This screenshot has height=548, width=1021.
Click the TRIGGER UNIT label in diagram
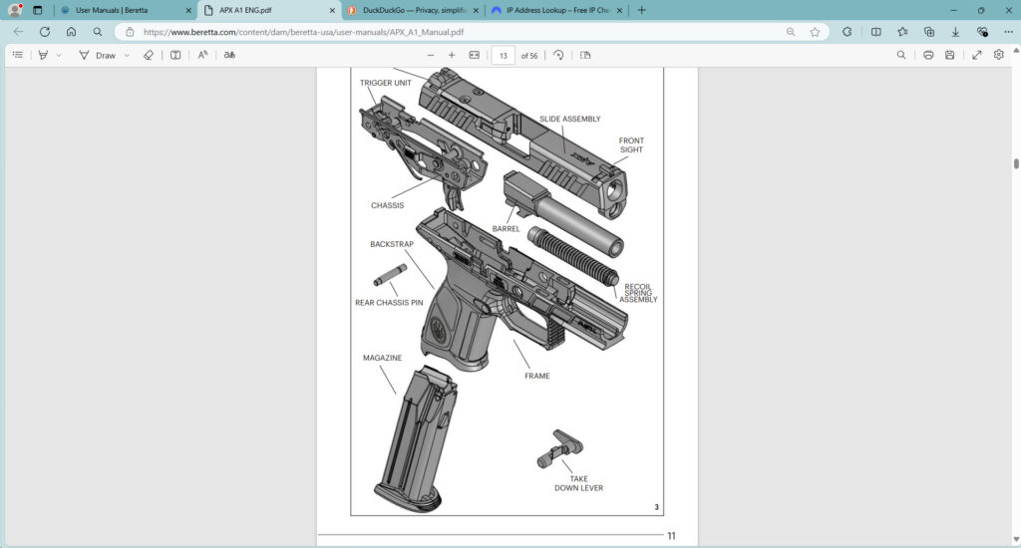pos(386,83)
